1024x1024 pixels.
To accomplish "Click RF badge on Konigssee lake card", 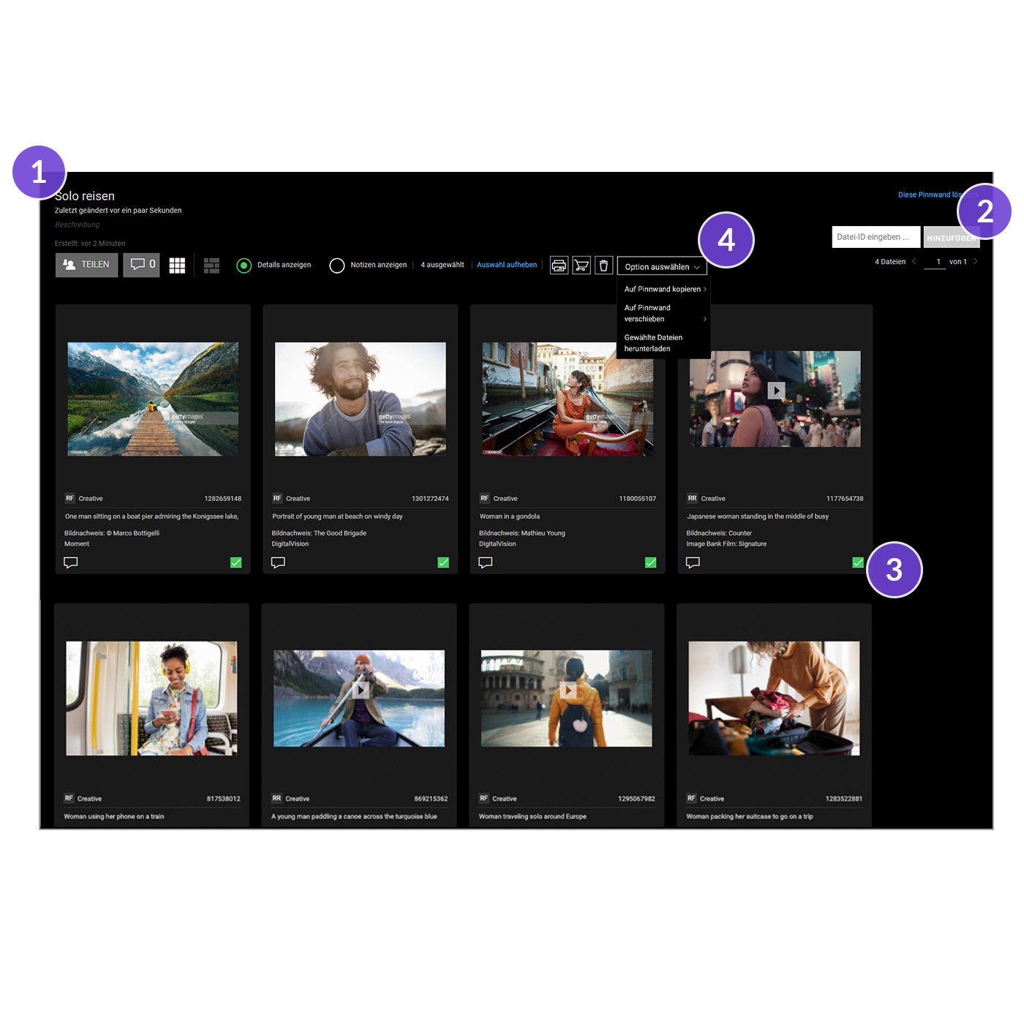I will click(69, 498).
